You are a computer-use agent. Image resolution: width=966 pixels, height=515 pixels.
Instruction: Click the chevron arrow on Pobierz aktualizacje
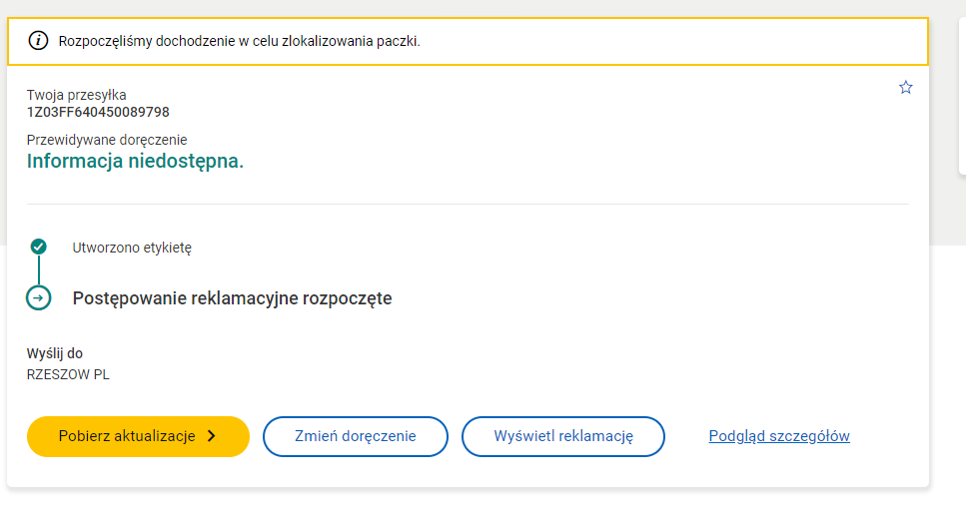pos(212,436)
